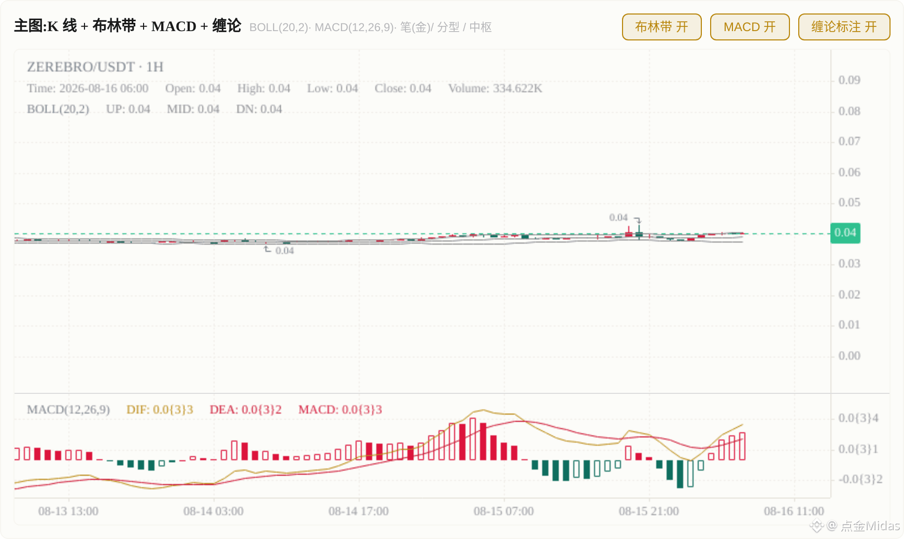Click the Low: 0.04 value
904x539 pixels.
click(x=332, y=89)
